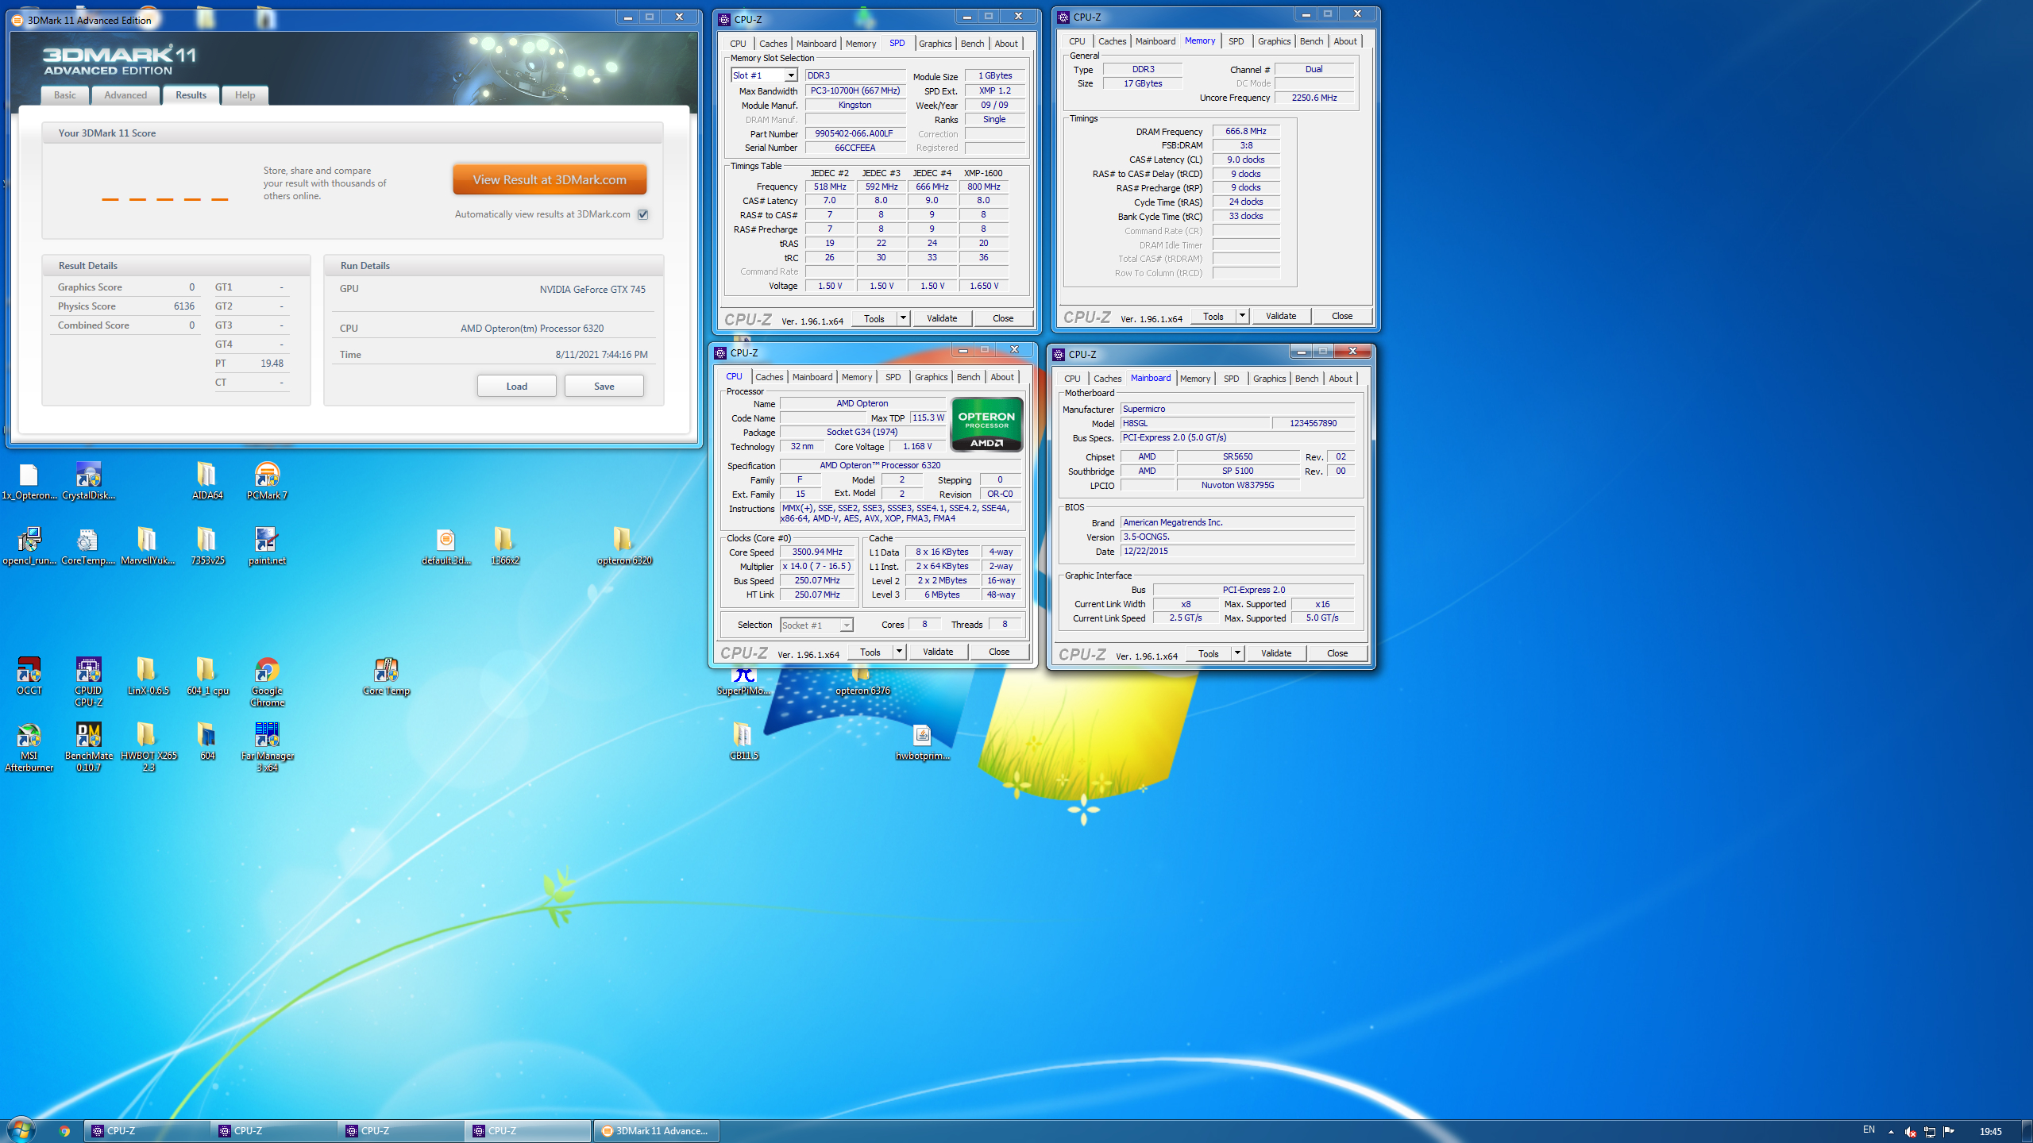2033x1143 pixels.
Task: Switch to Basic tab in 3DMark
Action: pos(65,95)
